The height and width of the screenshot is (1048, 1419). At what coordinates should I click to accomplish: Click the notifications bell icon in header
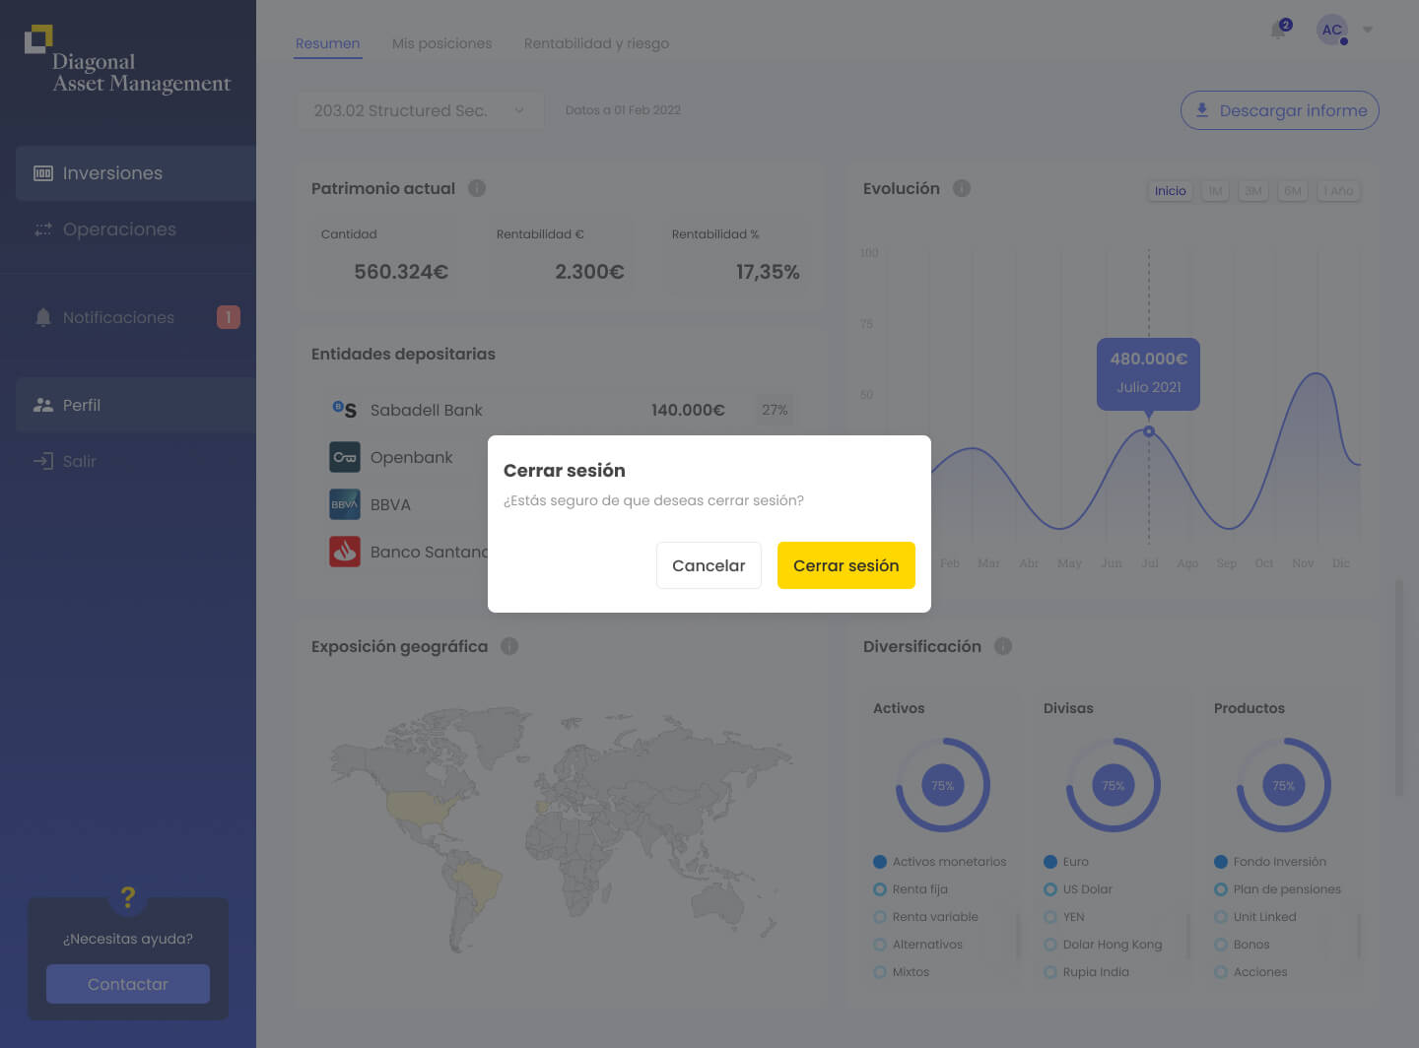pyautogui.click(x=1279, y=30)
